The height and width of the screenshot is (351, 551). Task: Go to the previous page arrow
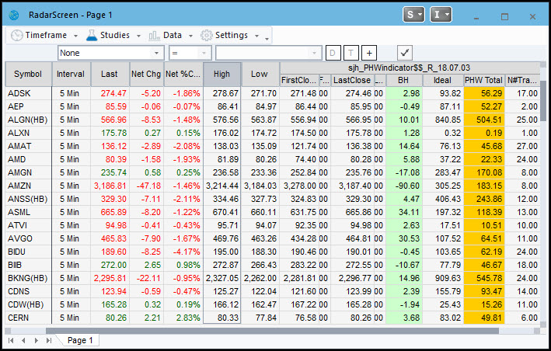[23, 340]
